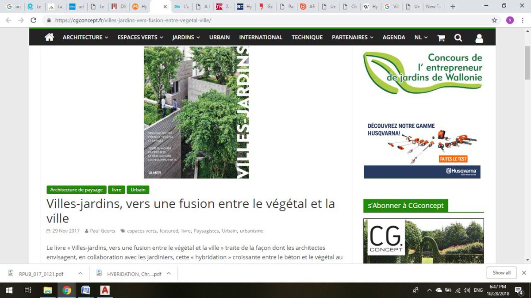
Task: Expand the PARTENAIRES menu
Action: pyautogui.click(x=352, y=38)
